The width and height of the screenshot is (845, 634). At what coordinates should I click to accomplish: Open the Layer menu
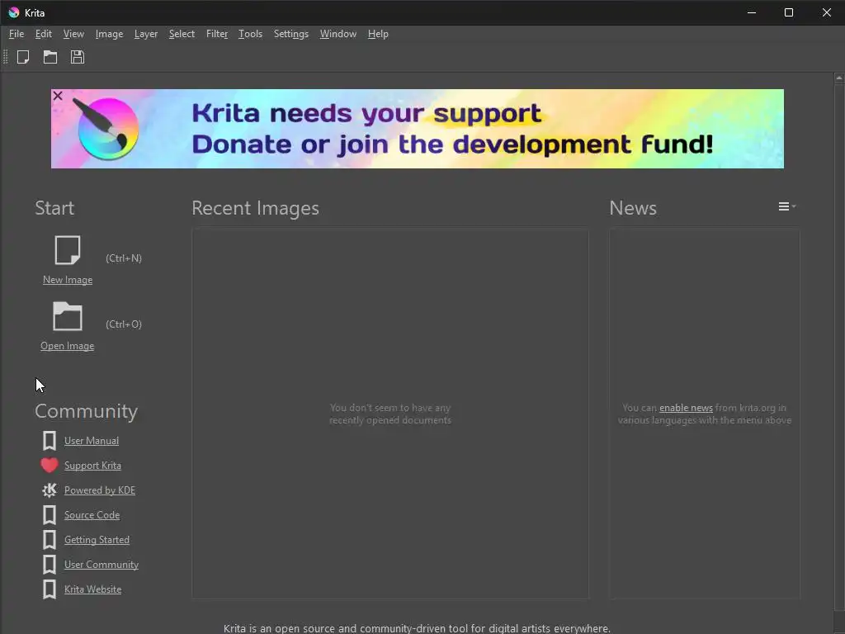pyautogui.click(x=145, y=34)
